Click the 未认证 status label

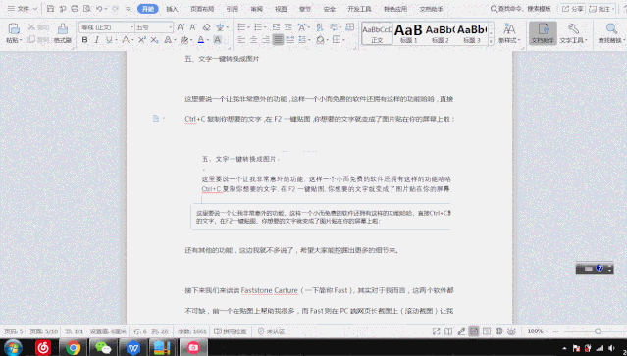point(272,331)
